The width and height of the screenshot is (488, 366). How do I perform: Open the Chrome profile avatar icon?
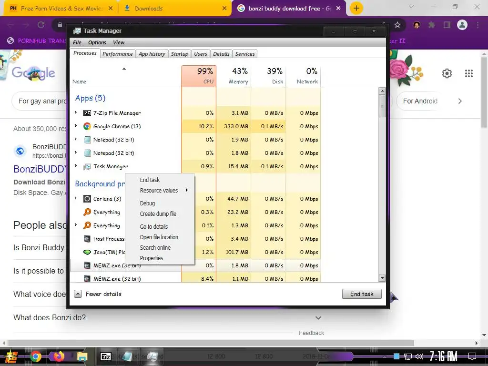(x=462, y=25)
